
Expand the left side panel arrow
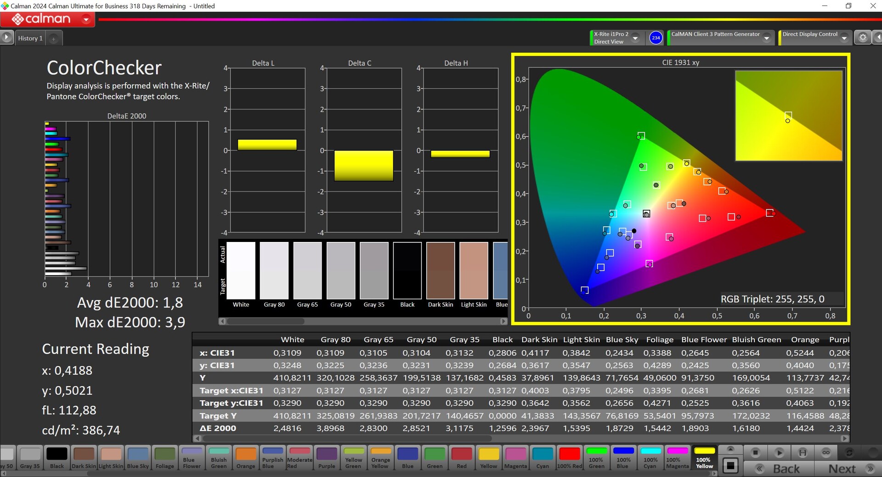6,37
